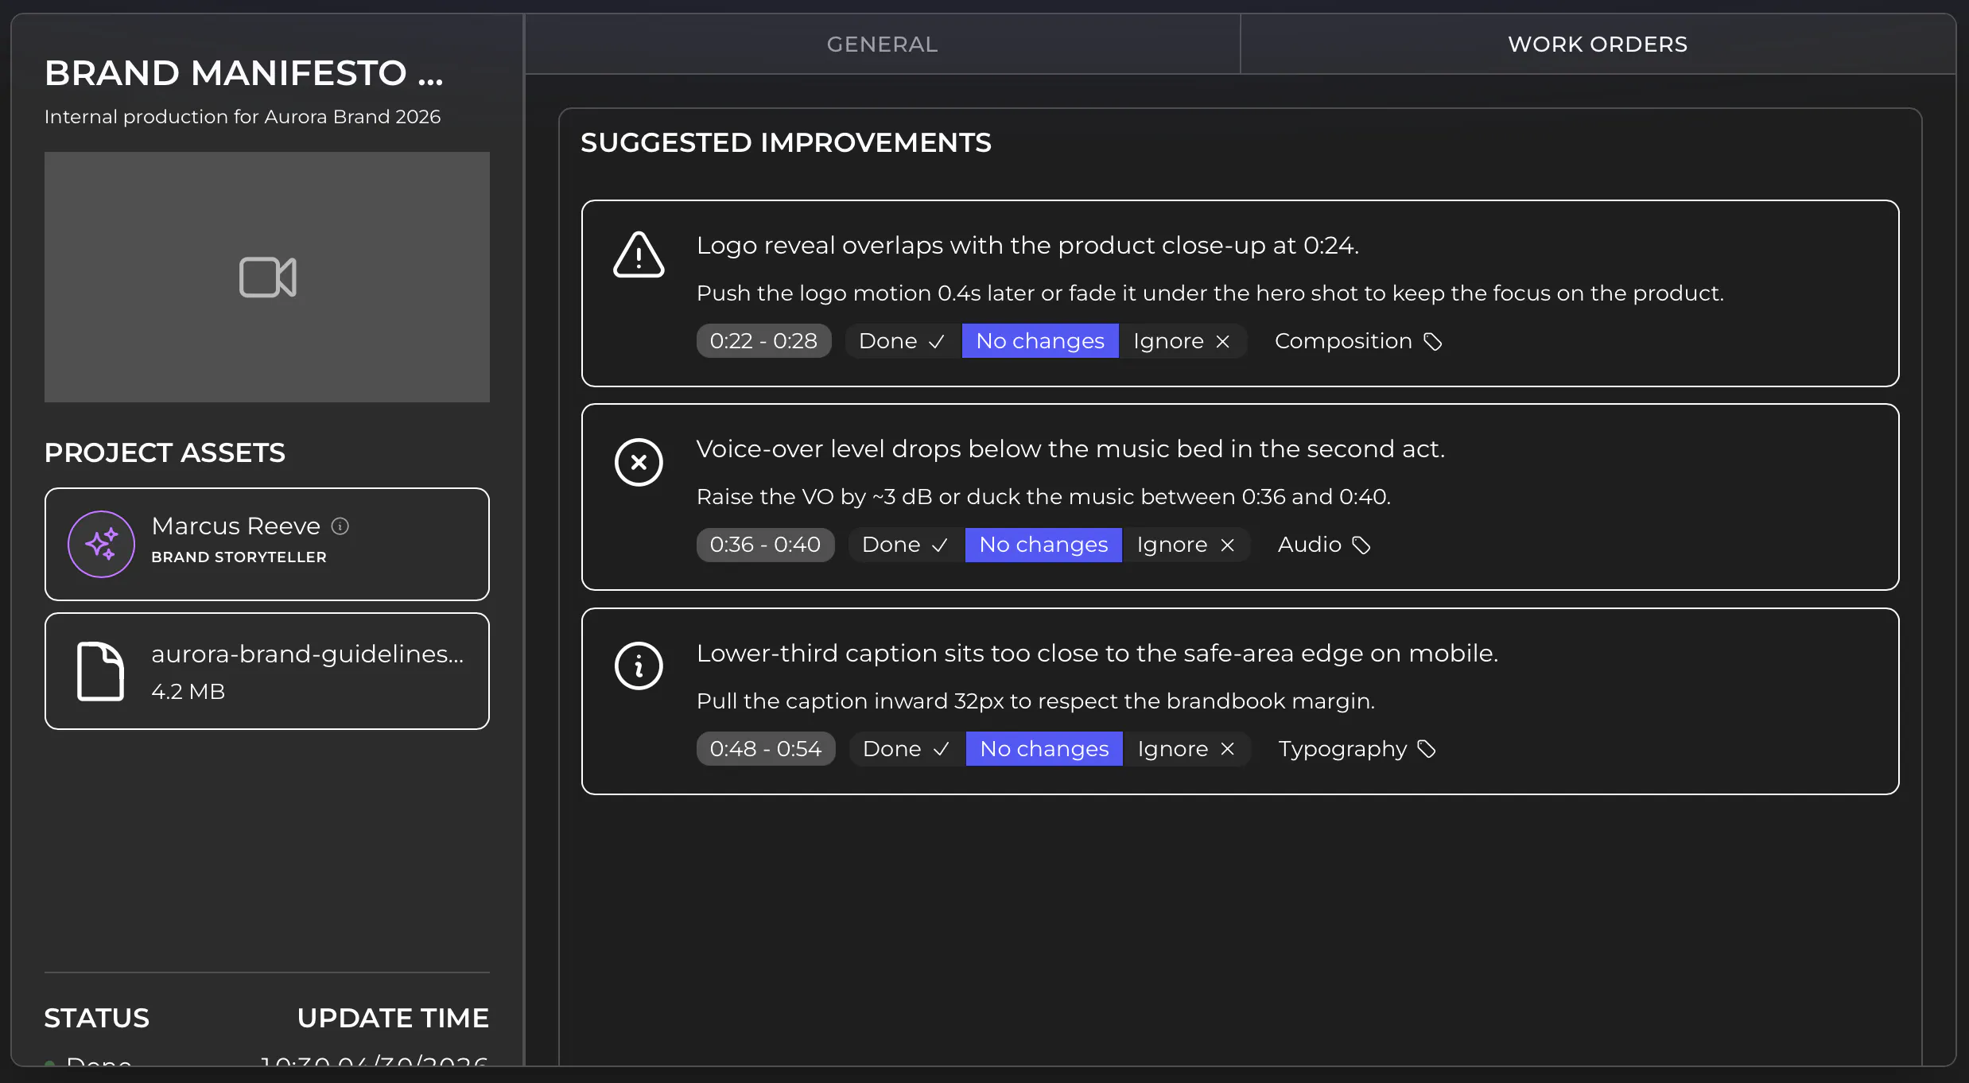Mark logo reveal suggestion as Done
This screenshot has height=1083, width=1969.
(903, 341)
